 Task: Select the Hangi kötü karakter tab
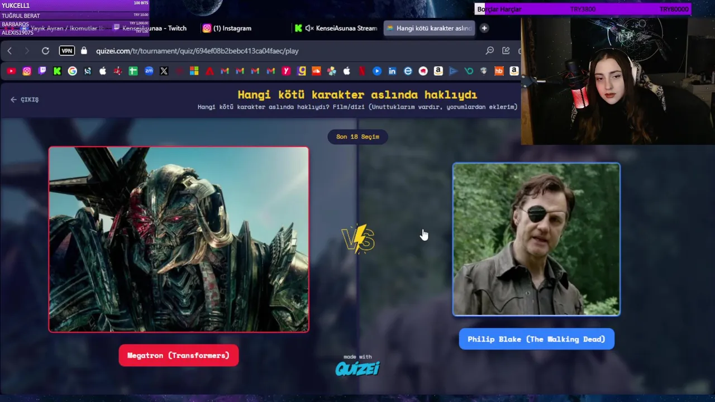point(429,28)
